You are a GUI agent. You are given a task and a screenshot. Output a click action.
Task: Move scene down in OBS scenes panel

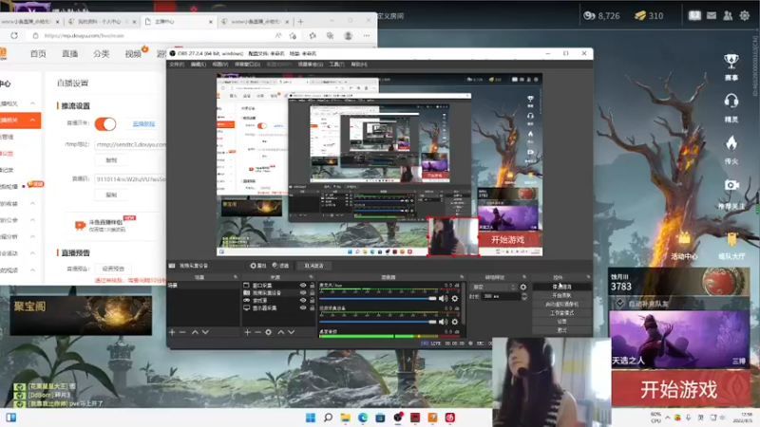coord(205,332)
